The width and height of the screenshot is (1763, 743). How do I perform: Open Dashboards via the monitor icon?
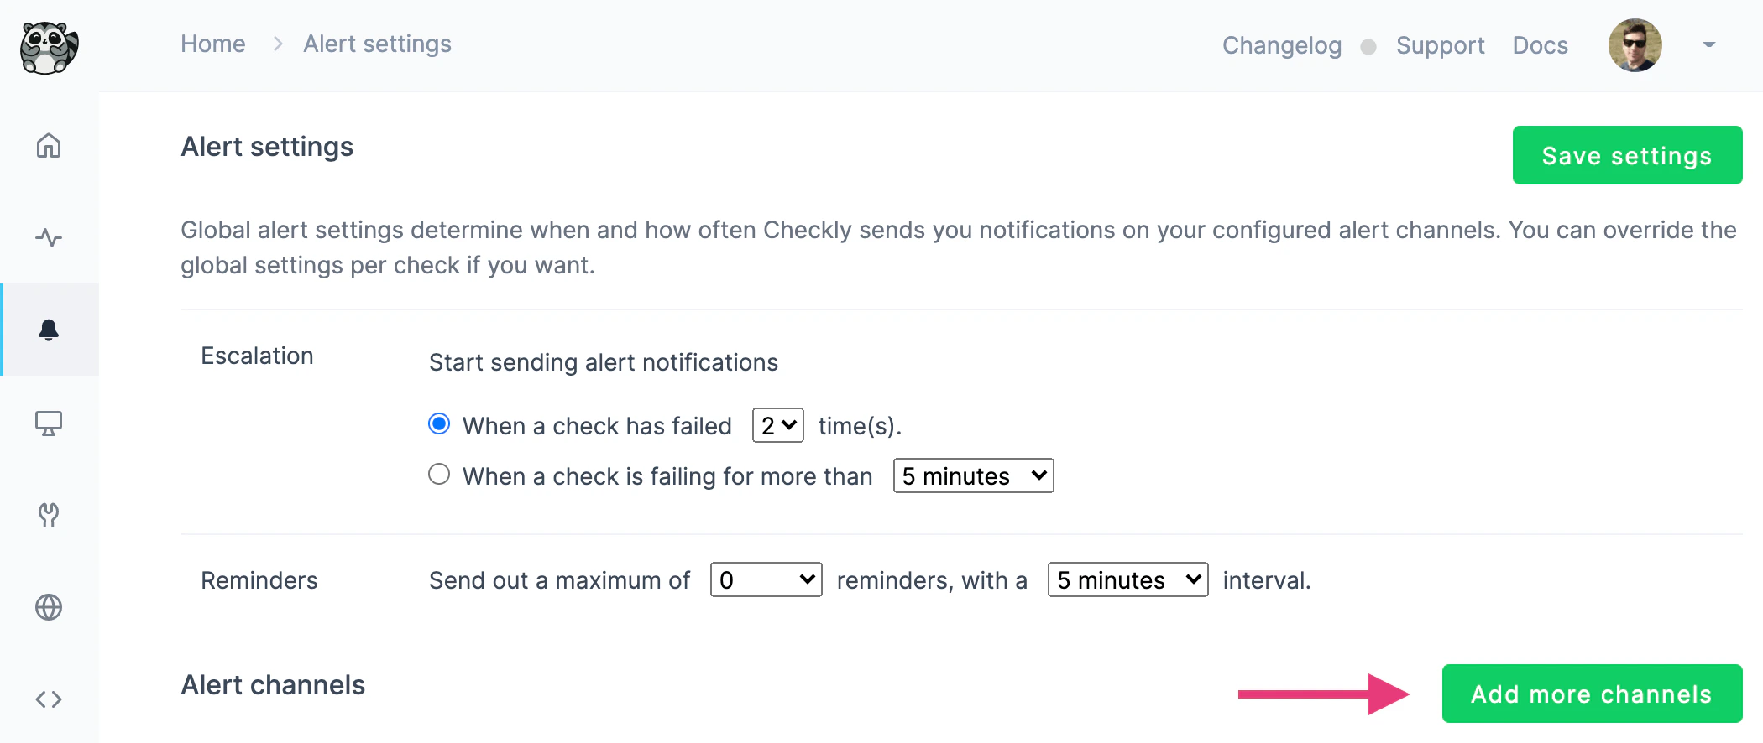click(50, 423)
